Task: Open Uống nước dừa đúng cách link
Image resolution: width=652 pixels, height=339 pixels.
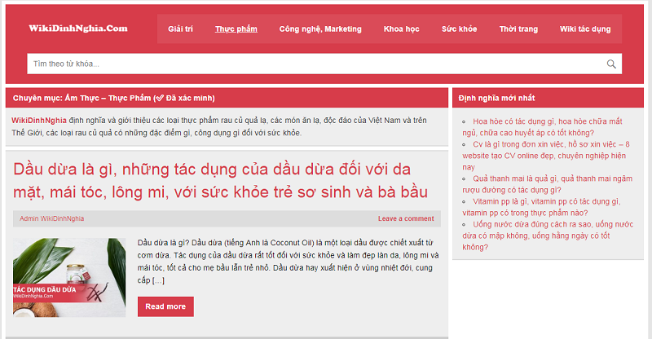Action: pos(548,236)
